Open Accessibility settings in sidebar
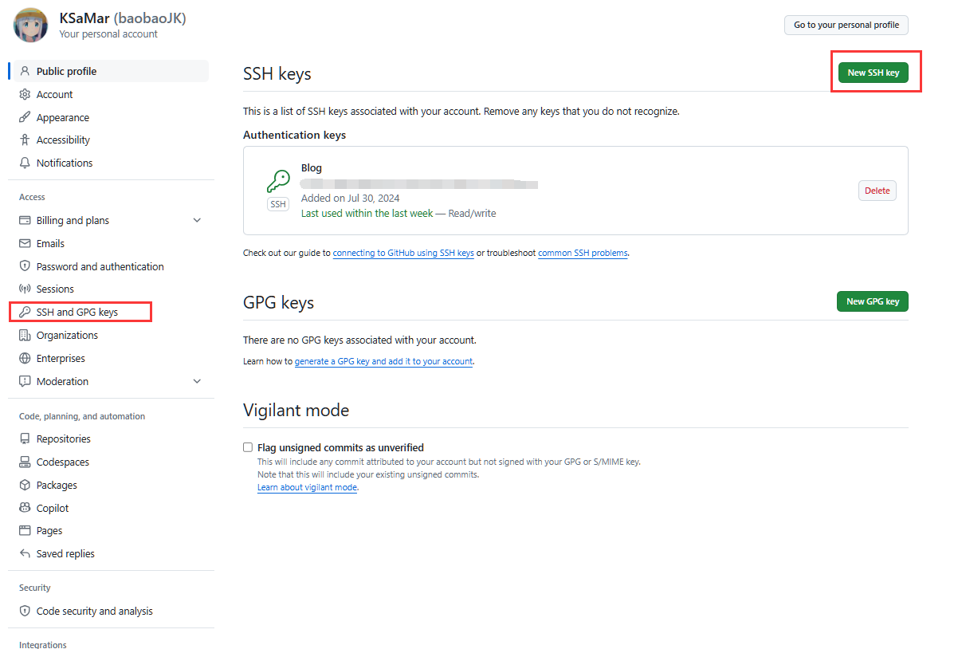 (x=111, y=140)
